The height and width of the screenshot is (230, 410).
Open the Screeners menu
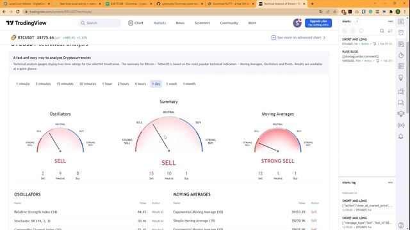202,23
